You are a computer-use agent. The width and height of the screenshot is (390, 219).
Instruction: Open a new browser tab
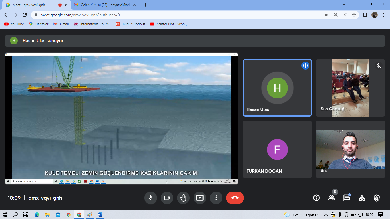point(145,5)
